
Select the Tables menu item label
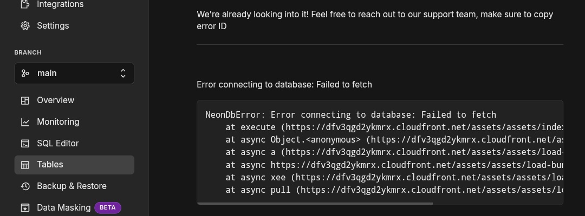[50, 165]
